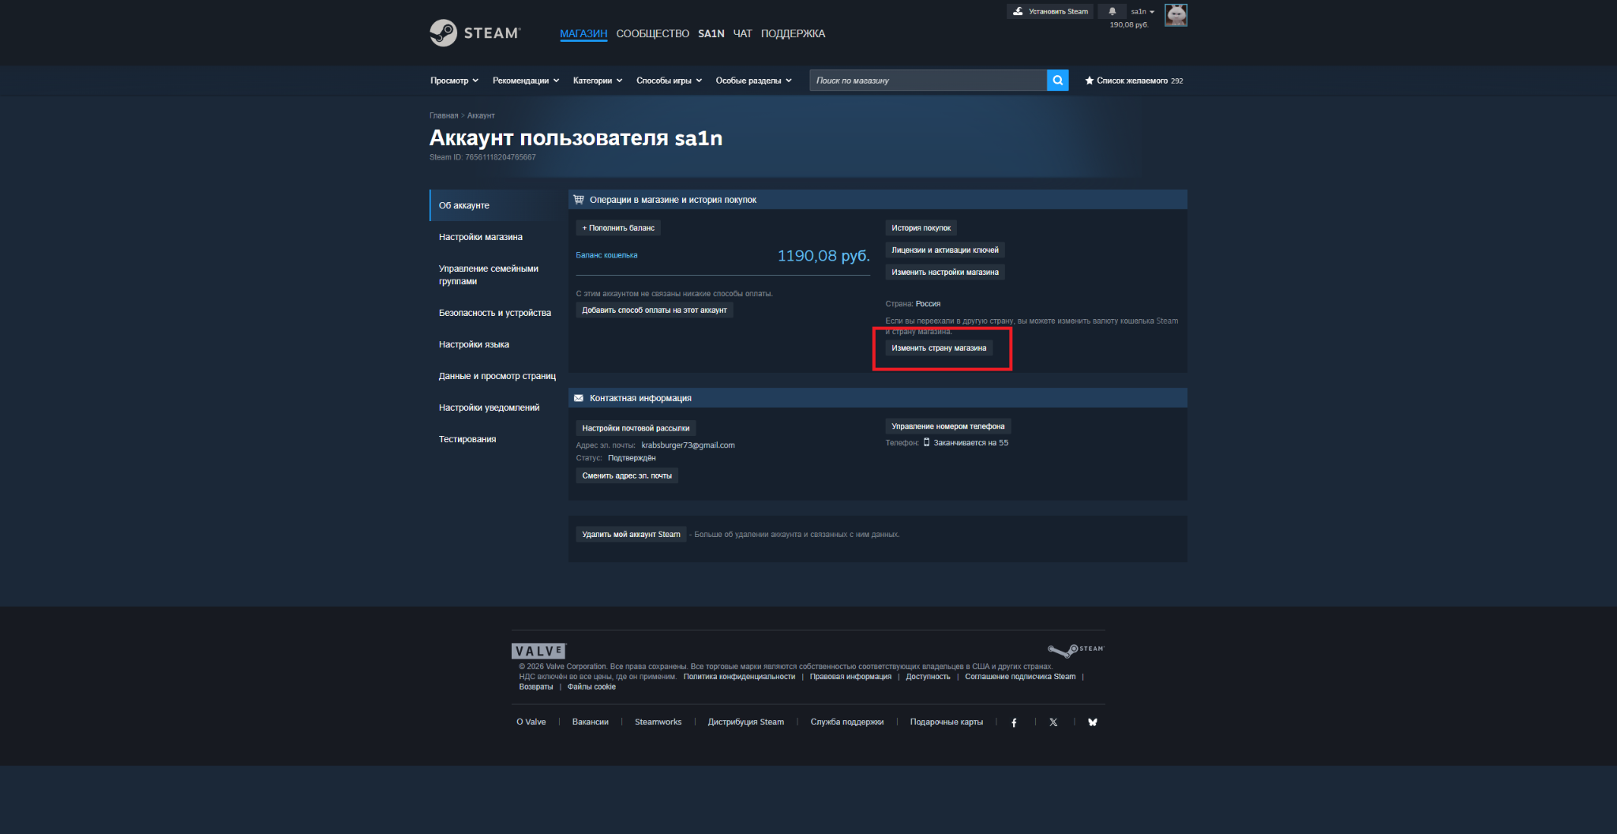Open "Настройки почтовой рассылки"
The image size is (1617, 834).
tap(636, 429)
